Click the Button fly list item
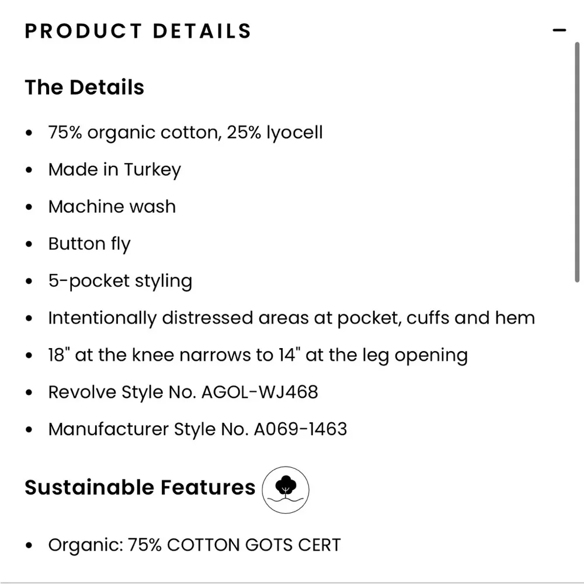Screen dimensions: 584x584 (89, 244)
